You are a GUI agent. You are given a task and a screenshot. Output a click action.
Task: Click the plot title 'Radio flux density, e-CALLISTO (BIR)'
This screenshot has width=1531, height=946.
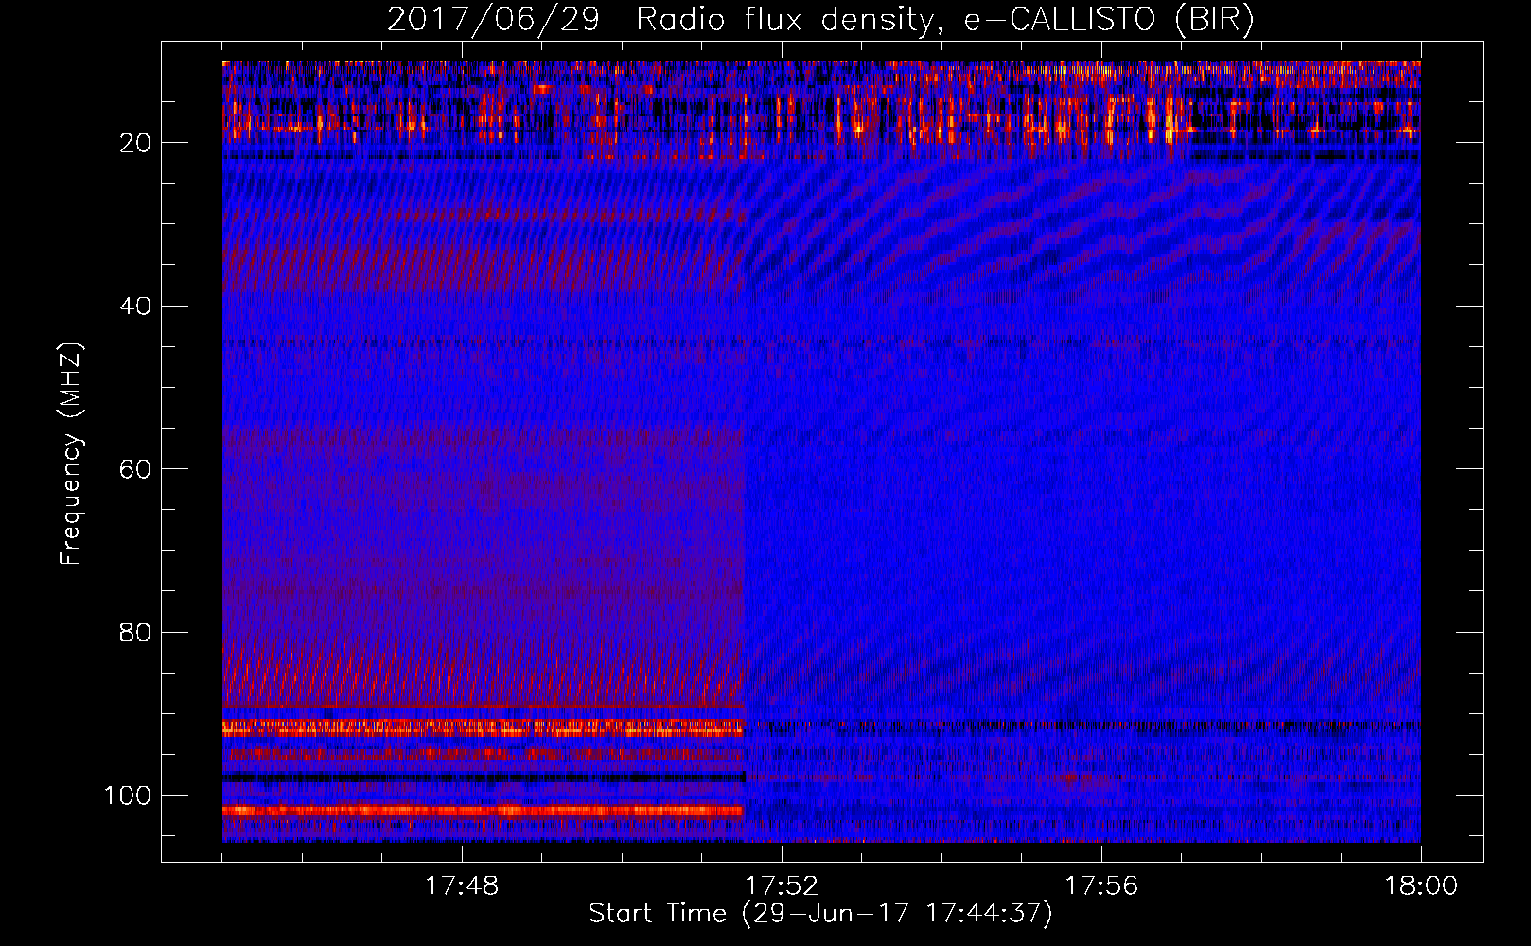click(x=944, y=20)
